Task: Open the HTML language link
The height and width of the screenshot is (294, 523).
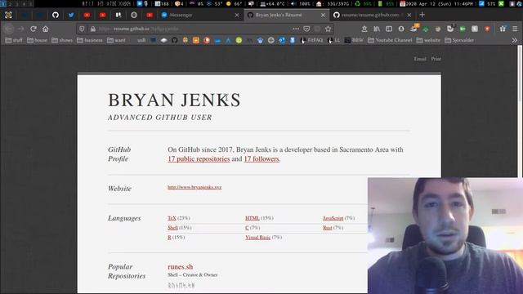Action: pyautogui.click(x=253, y=218)
